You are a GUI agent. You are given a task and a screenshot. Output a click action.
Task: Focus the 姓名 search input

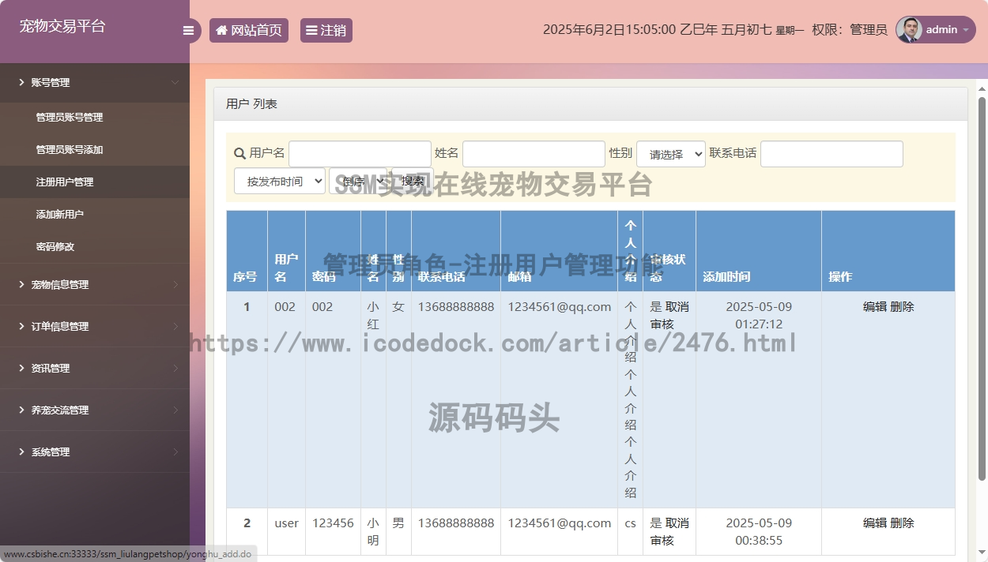point(534,154)
